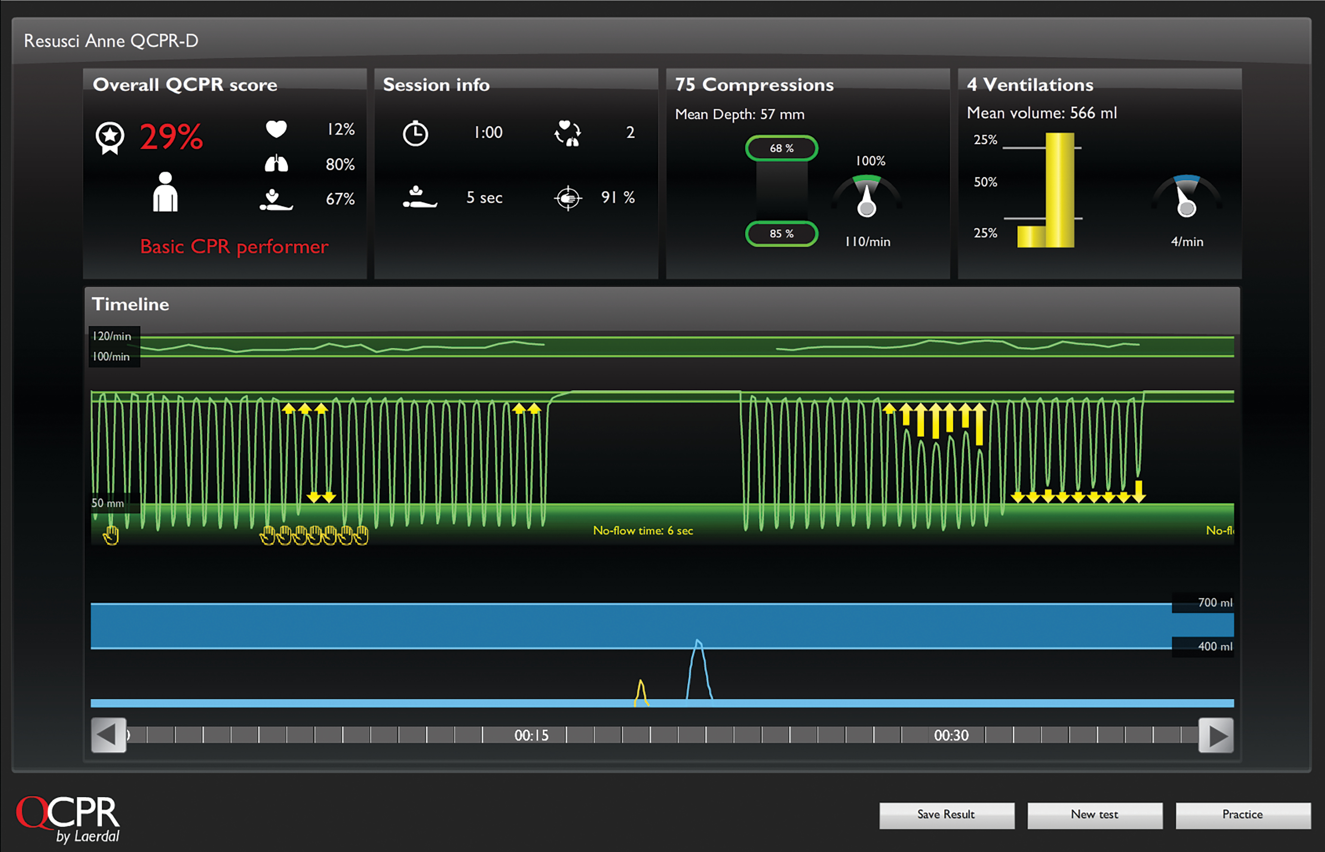Click the heart icon showing 12%

coord(276,129)
